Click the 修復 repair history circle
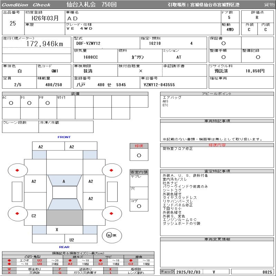The height and width of the screenshot is (276, 276). (139, 155)
